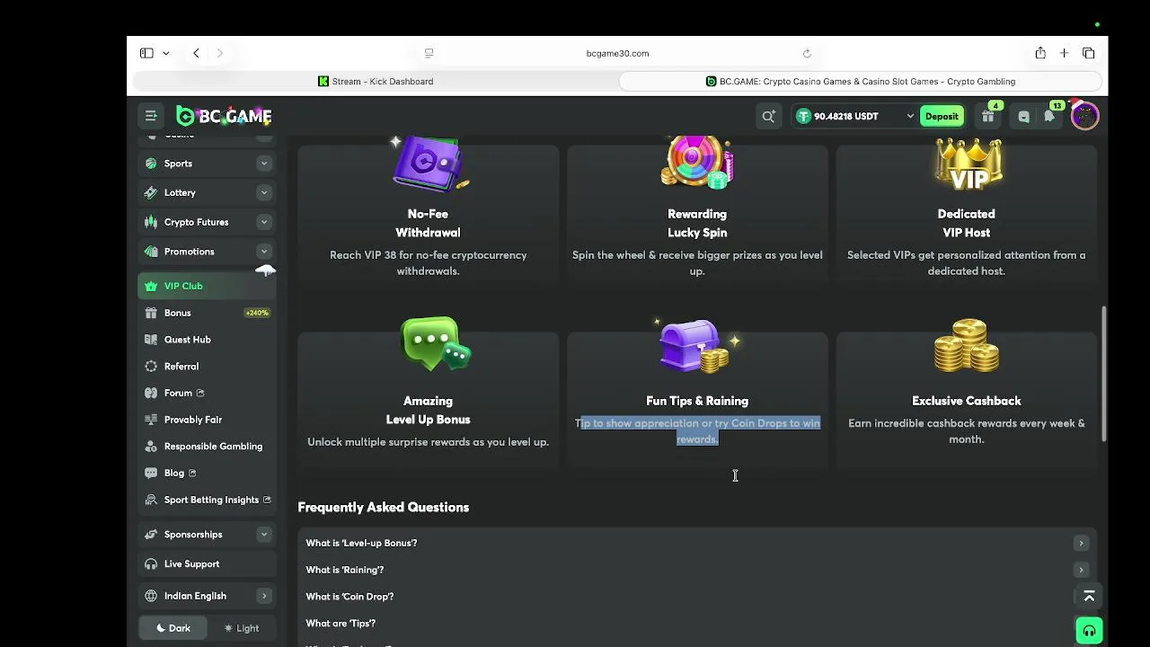Click the scroll-to-top arrow button

(x=1089, y=597)
